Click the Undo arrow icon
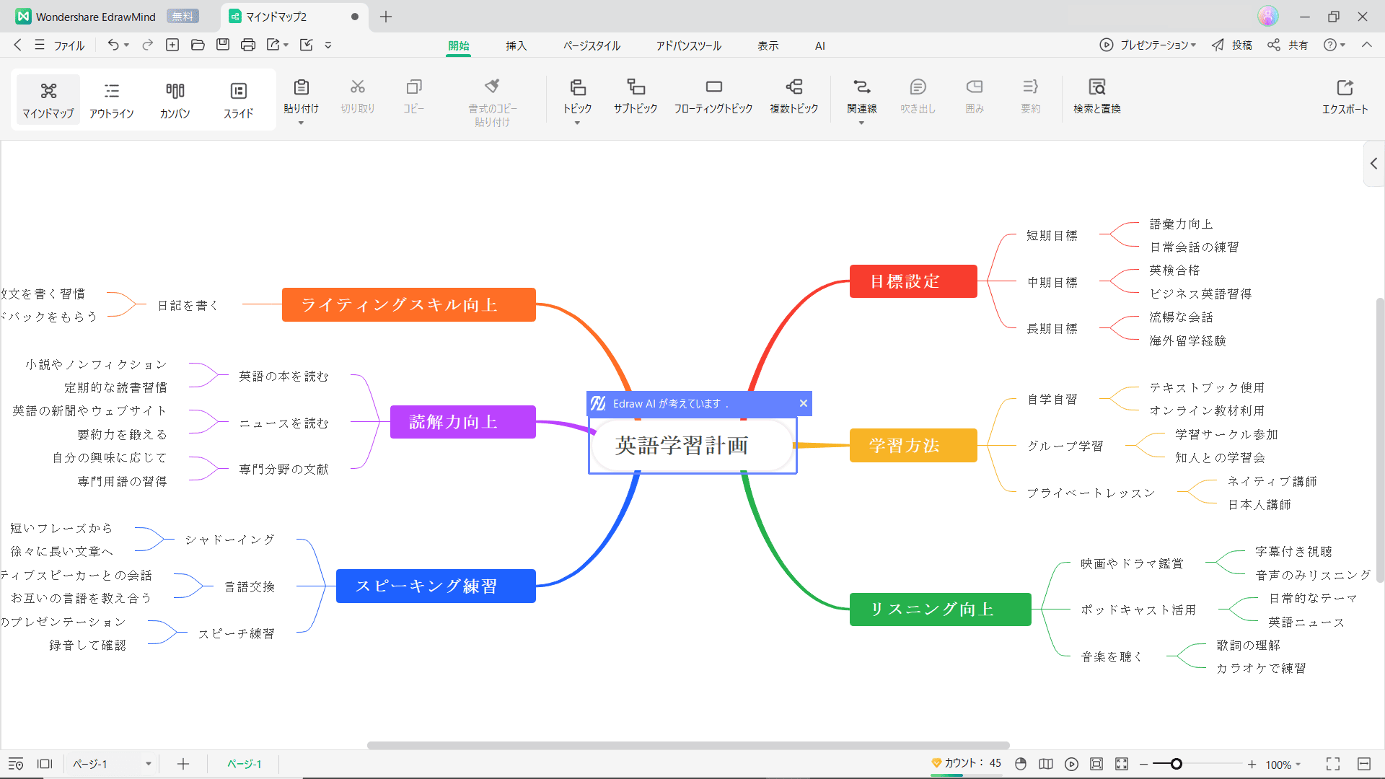The width and height of the screenshot is (1385, 779). tap(113, 45)
